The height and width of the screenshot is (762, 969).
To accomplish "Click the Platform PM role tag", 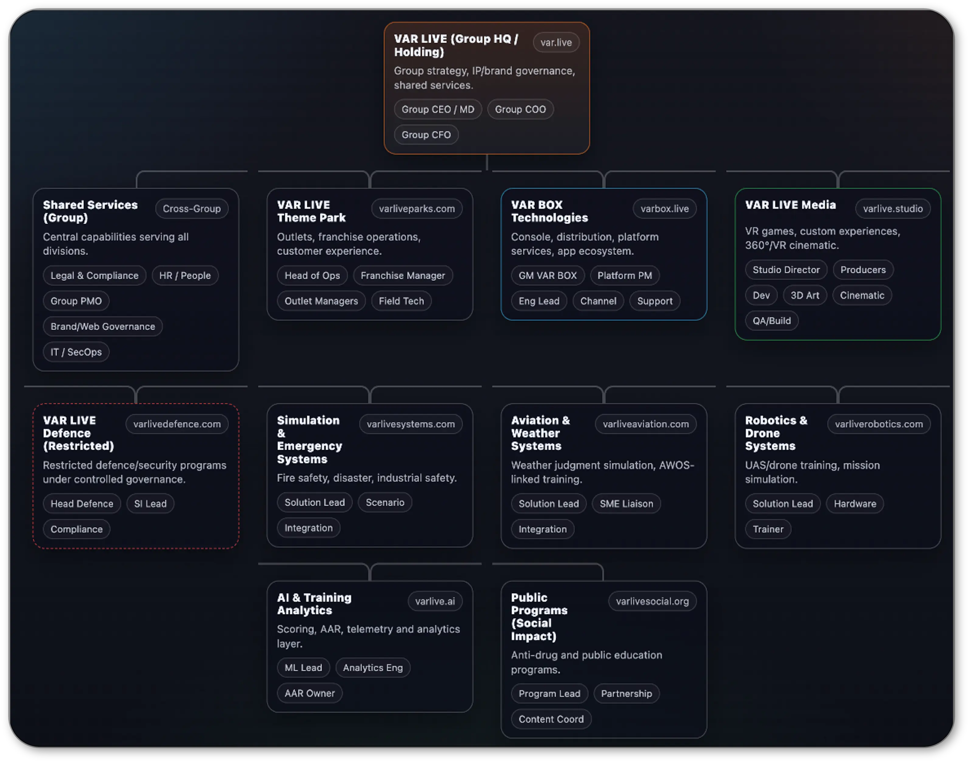I will [x=625, y=276].
